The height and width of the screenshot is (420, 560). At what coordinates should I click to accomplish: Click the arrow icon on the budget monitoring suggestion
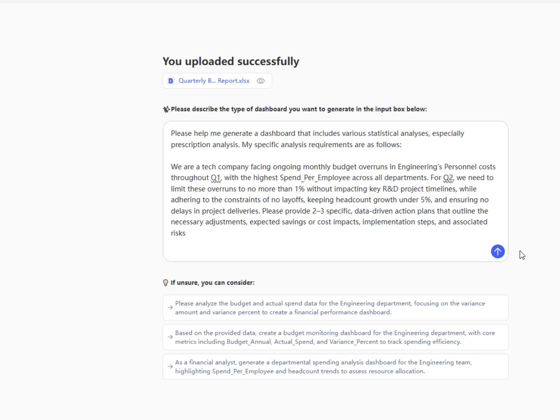(170, 337)
